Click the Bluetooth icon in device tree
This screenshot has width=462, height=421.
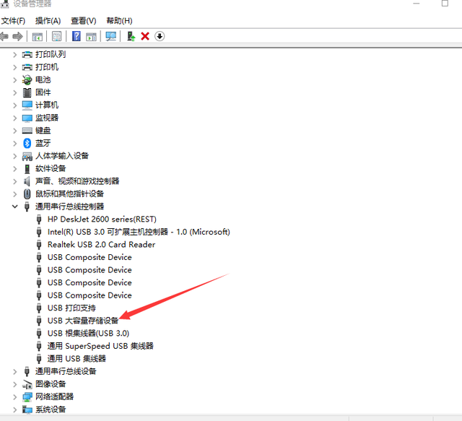27,143
